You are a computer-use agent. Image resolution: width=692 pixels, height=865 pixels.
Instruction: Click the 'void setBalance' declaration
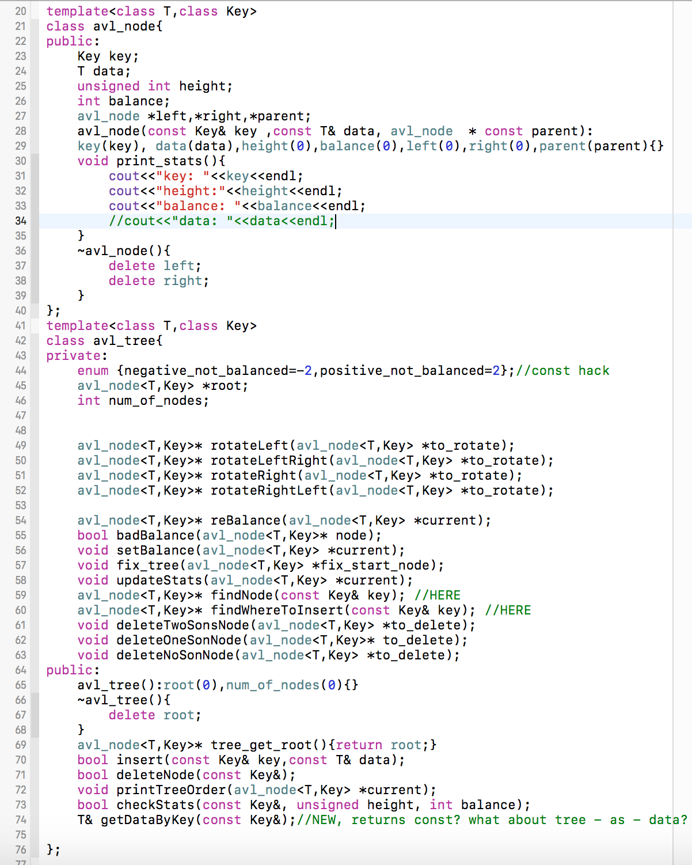241,551
